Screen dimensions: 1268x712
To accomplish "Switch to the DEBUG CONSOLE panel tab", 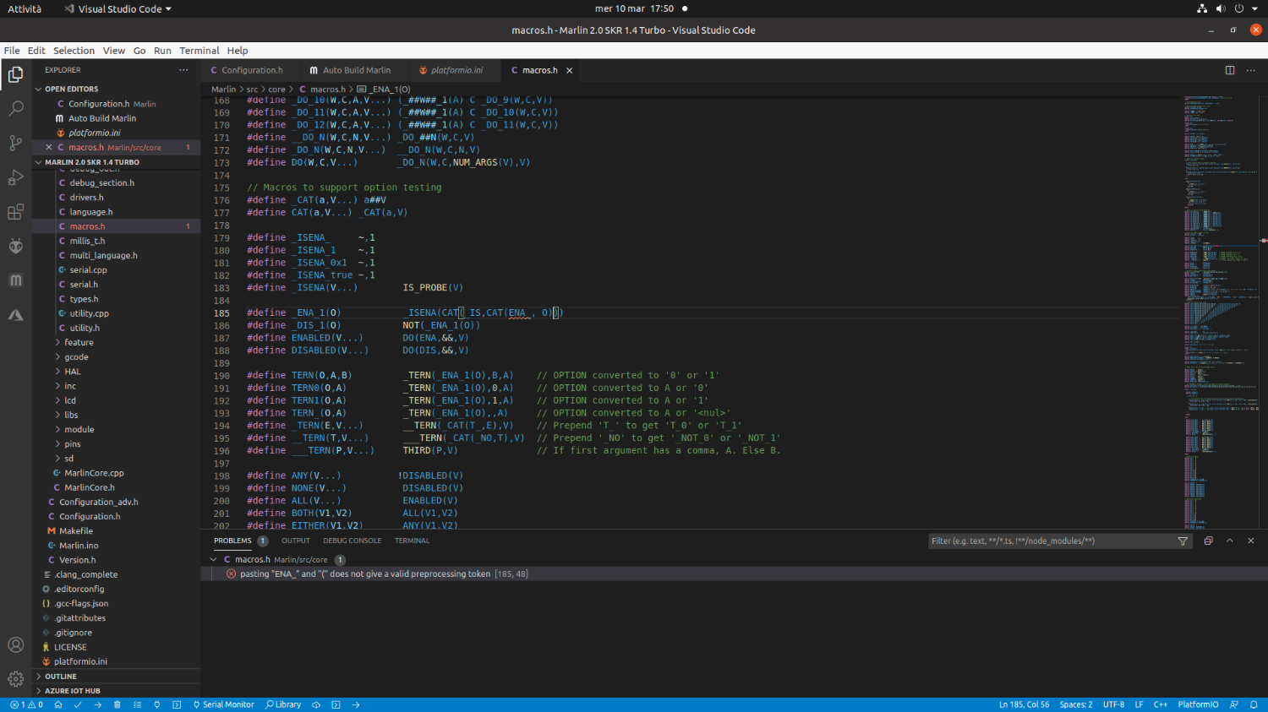I will [x=352, y=541].
